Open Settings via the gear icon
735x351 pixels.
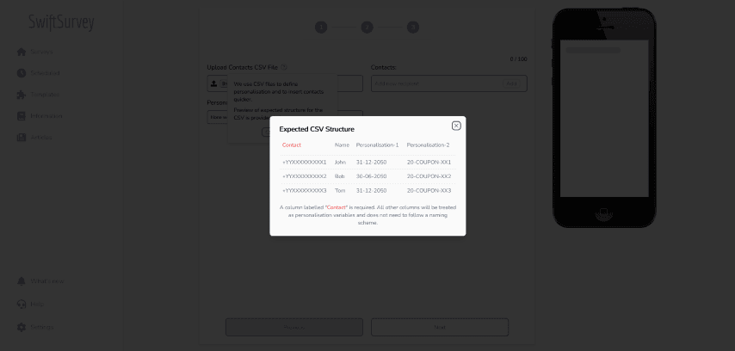tap(22, 327)
